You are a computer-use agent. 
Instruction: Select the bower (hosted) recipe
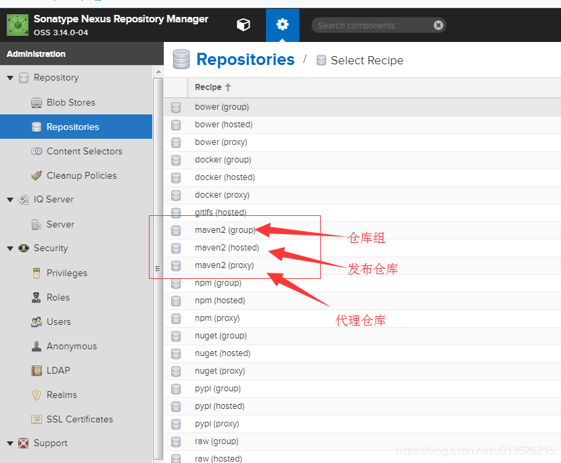(362, 125)
